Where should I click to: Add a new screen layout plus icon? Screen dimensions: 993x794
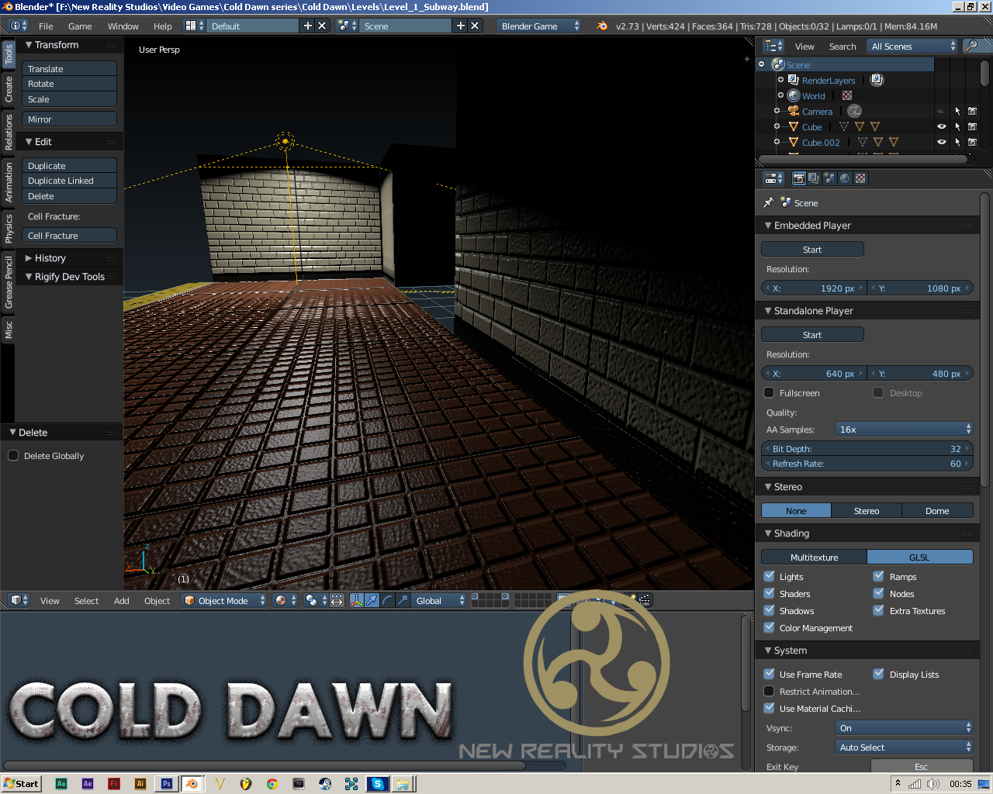(x=308, y=26)
